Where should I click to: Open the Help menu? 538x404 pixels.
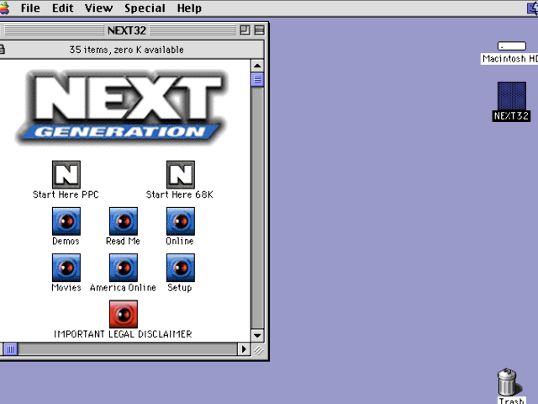[189, 8]
